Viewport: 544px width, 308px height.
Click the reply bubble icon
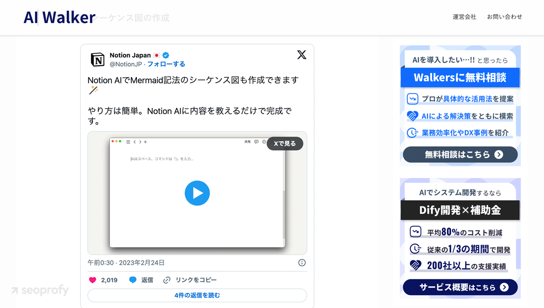(133, 280)
